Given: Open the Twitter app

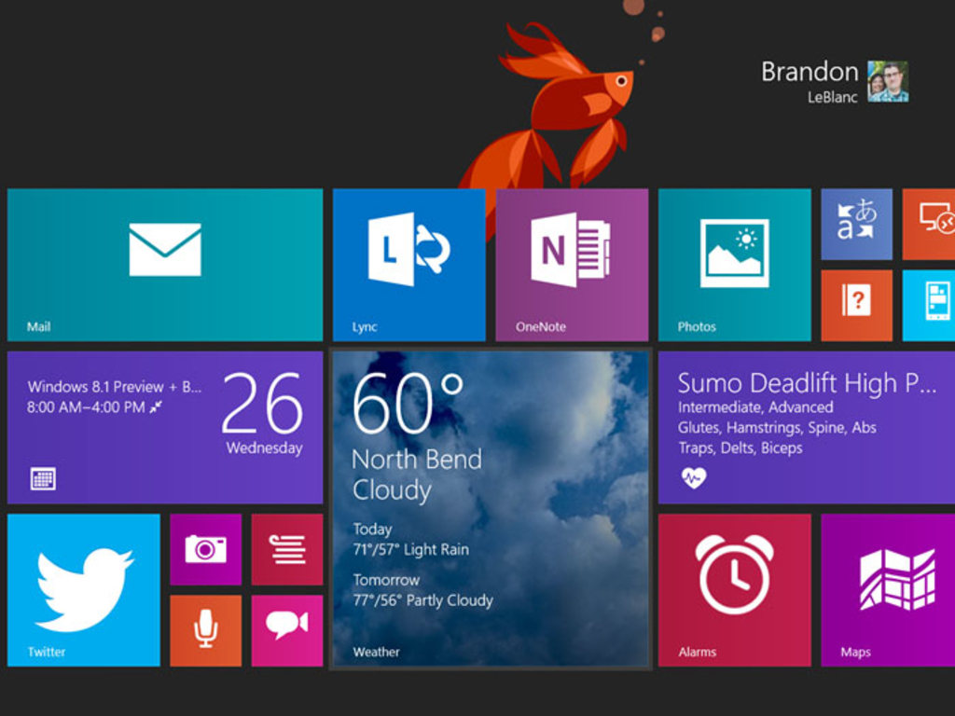Looking at the screenshot, I should (83, 587).
